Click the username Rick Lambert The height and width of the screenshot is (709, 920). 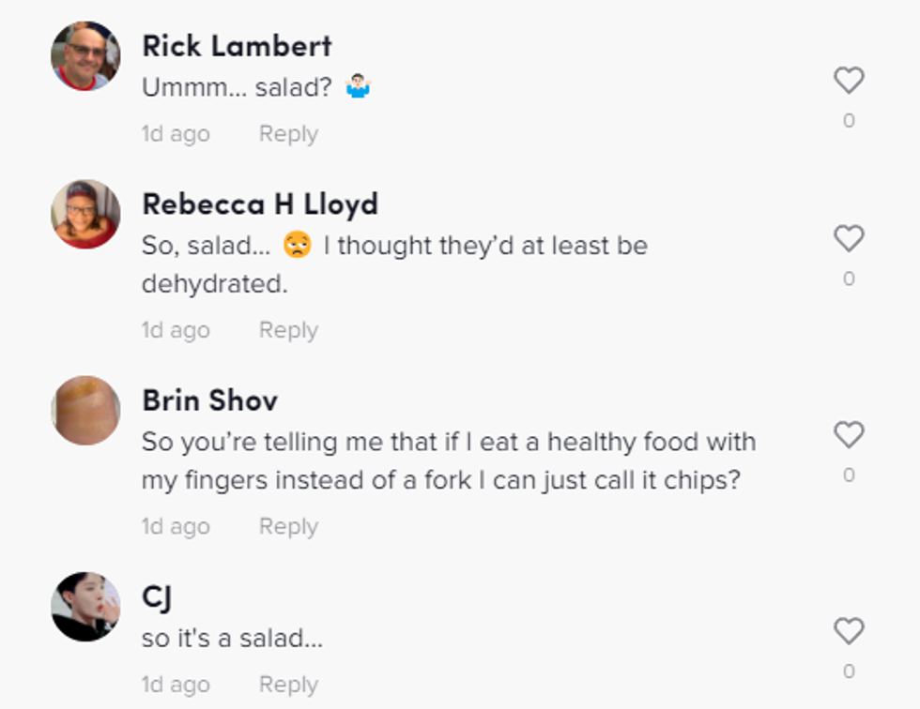[237, 46]
